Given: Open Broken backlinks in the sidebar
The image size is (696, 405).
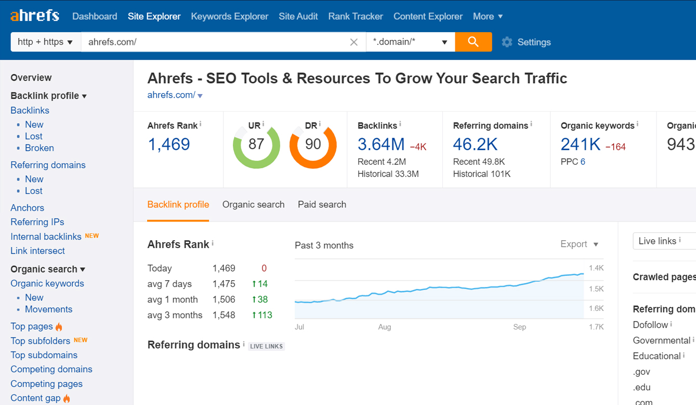Looking at the screenshot, I should coord(40,148).
